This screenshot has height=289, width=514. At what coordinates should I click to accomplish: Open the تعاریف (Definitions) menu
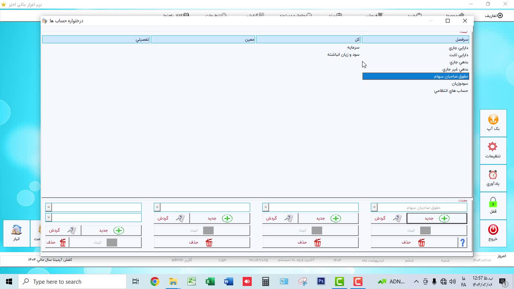click(494, 15)
